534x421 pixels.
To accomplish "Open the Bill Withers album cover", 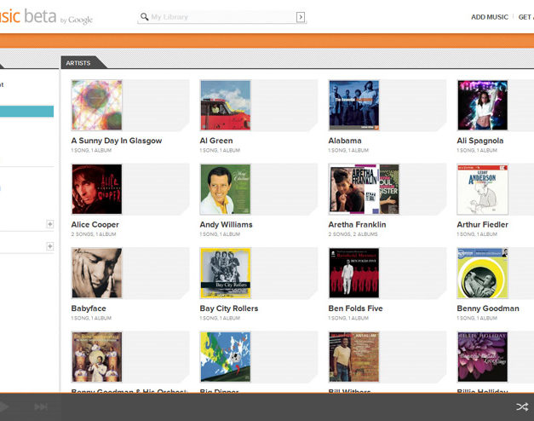I will (x=353, y=357).
